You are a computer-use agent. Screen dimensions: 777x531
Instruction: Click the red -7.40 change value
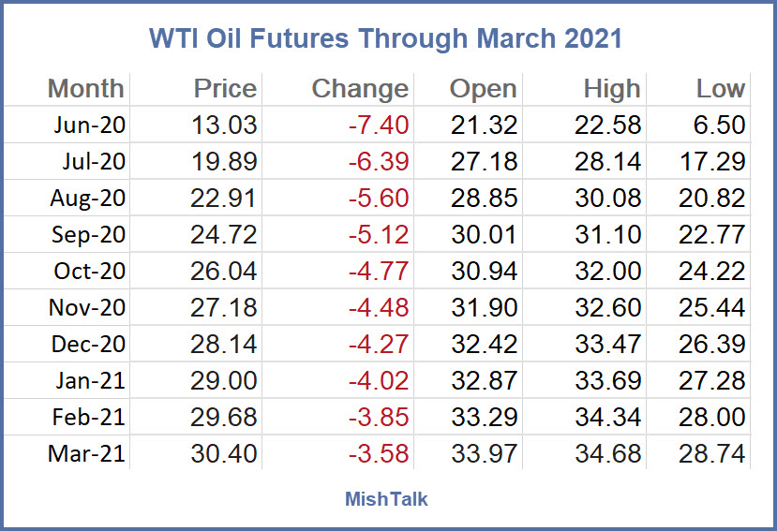click(378, 125)
